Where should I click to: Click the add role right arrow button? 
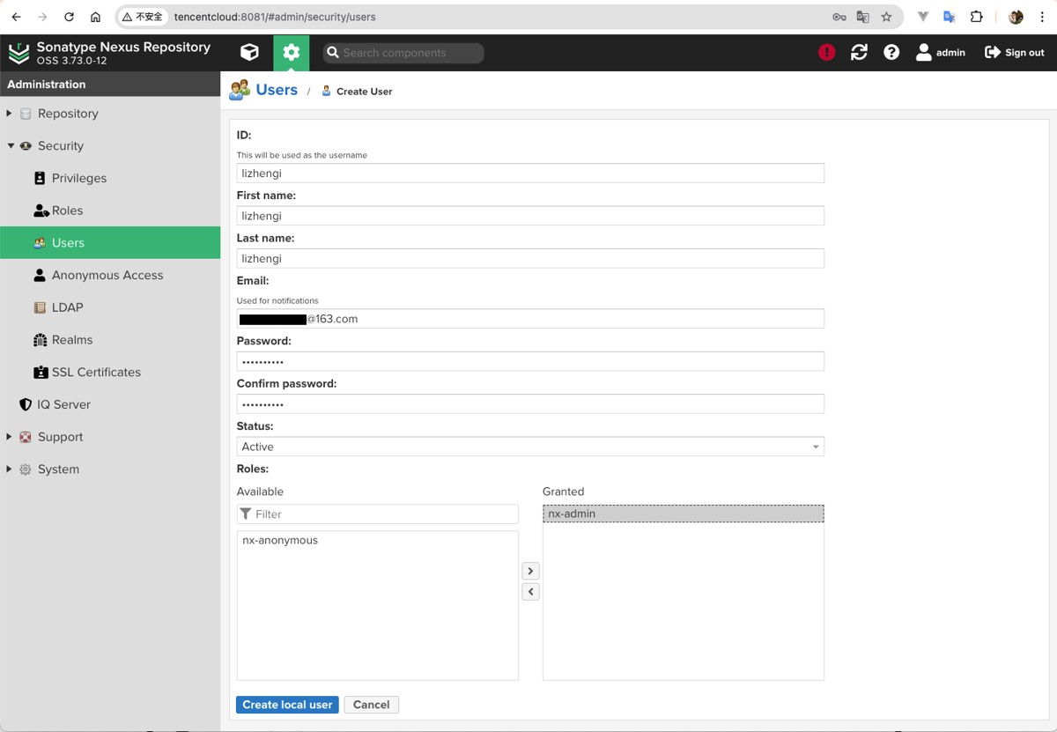tap(530, 571)
